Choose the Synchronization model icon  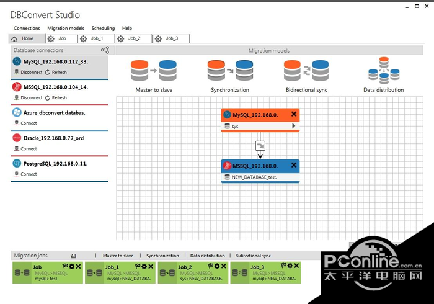[230, 71]
